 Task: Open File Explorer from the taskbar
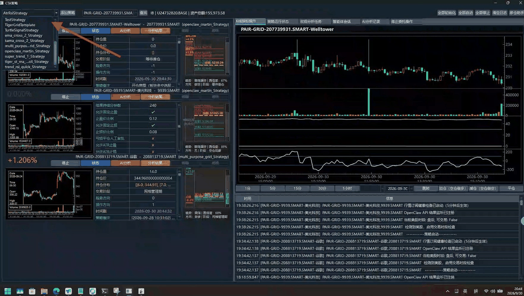(x=44, y=291)
